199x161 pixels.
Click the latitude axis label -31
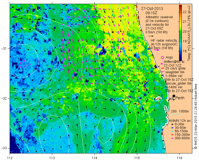tap(4, 49)
